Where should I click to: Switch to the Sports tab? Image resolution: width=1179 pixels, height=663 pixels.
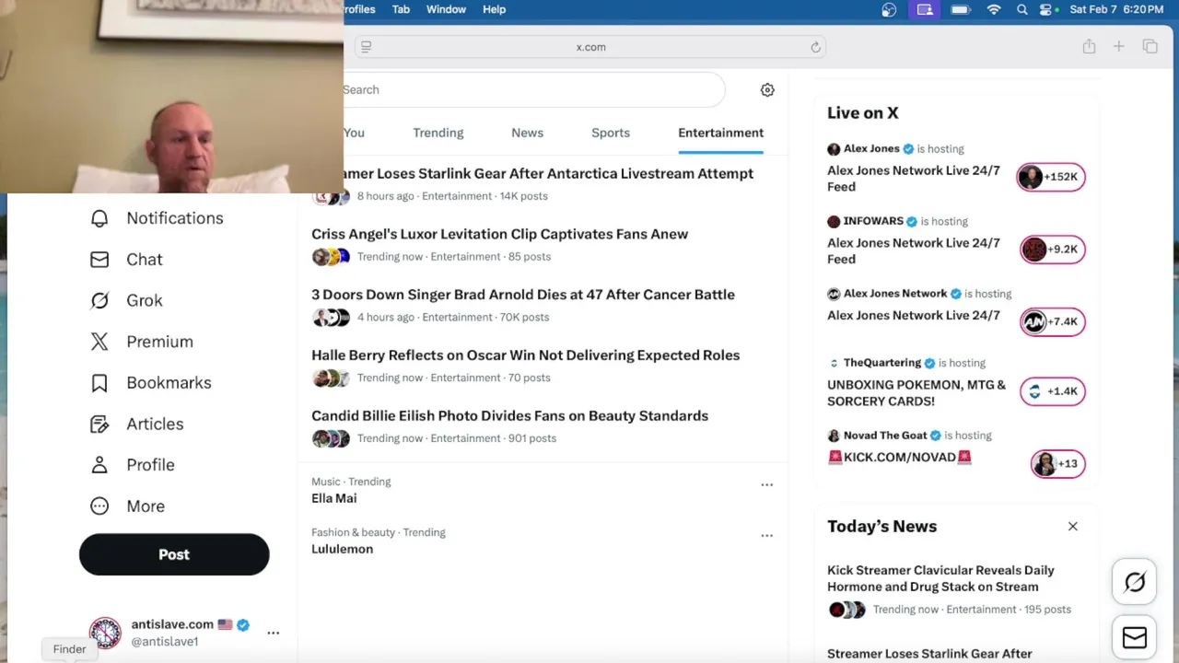click(611, 133)
